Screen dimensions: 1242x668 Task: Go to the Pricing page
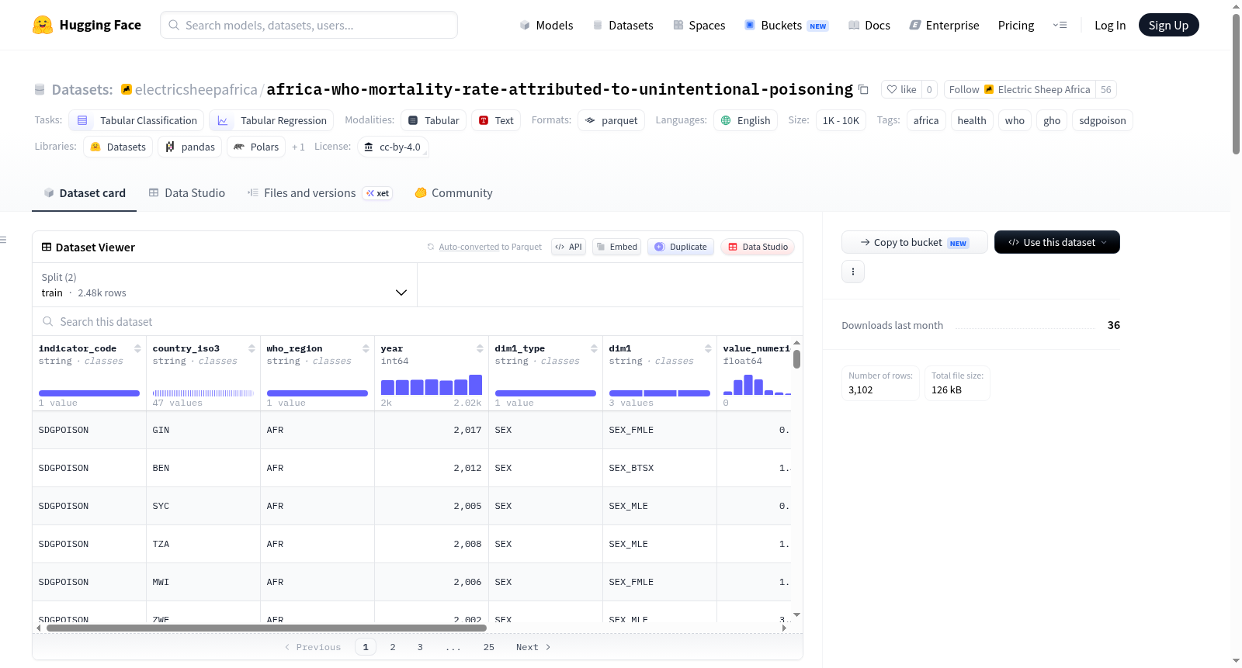tap(1016, 25)
